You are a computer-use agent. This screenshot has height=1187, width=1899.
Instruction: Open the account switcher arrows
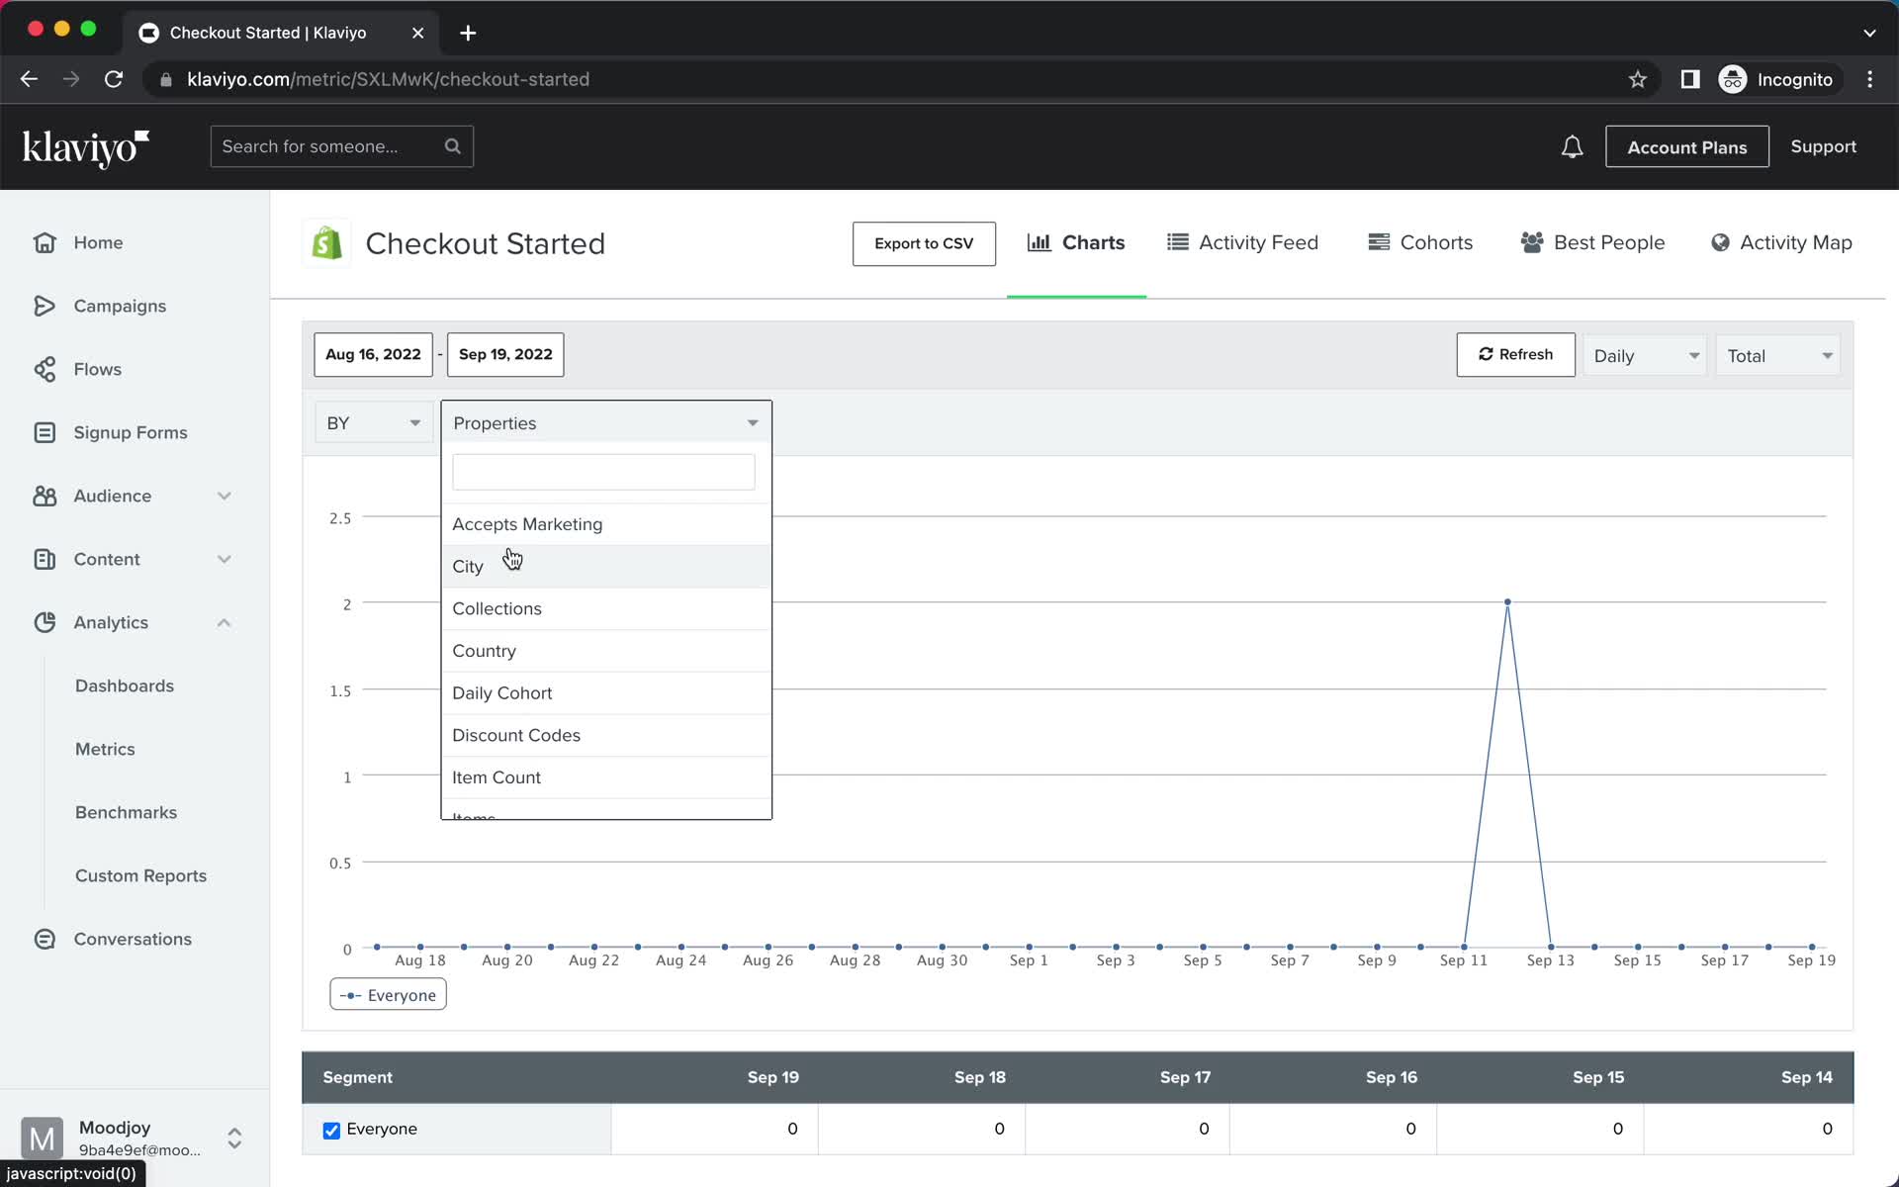234,1138
